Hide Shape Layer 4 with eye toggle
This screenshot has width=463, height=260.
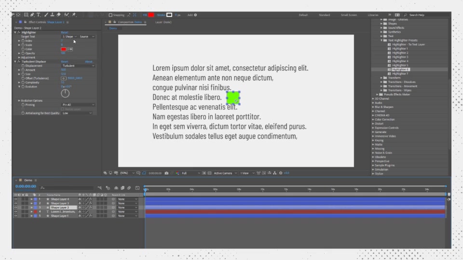pos(15,199)
